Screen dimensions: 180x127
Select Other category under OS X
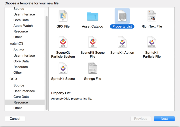click(18, 108)
